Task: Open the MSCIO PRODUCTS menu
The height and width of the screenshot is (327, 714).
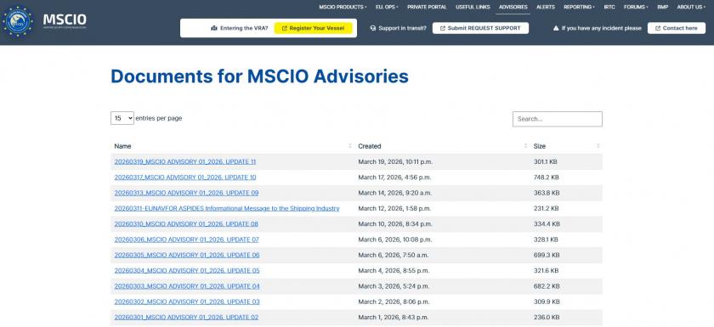Action: point(343,8)
